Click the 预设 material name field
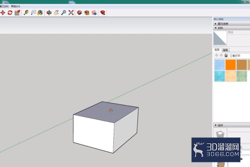The height and width of the screenshot is (167, 250). pos(239,32)
